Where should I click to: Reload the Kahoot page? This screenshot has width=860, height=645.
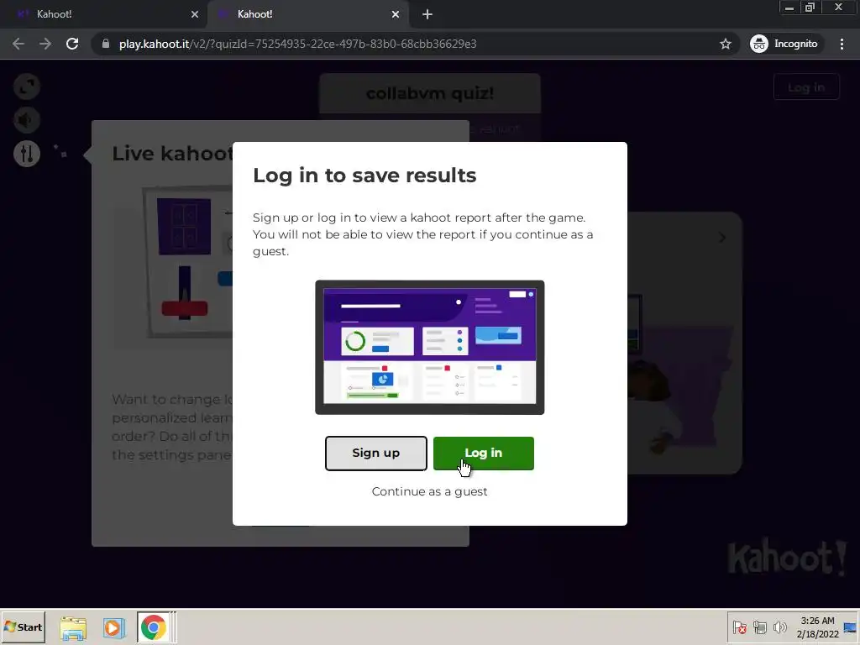coord(72,44)
